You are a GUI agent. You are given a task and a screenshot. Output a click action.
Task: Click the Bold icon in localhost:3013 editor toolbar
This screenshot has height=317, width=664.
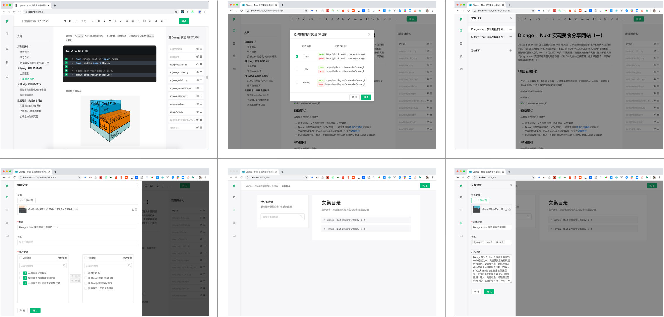[99, 21]
